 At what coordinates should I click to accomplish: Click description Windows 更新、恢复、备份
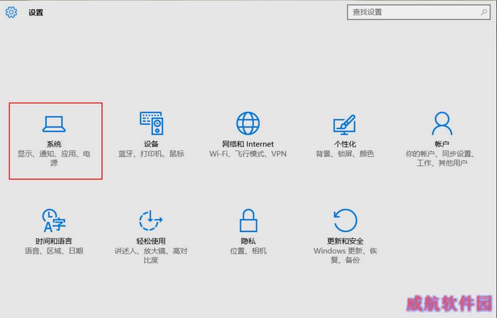(345, 256)
